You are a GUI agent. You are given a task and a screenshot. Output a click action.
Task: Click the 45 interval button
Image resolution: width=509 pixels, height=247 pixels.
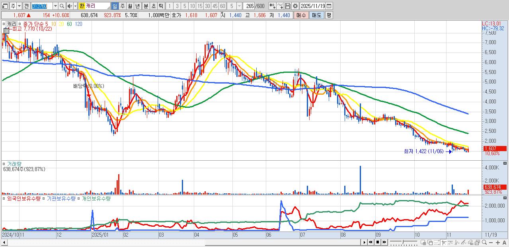point(215,6)
